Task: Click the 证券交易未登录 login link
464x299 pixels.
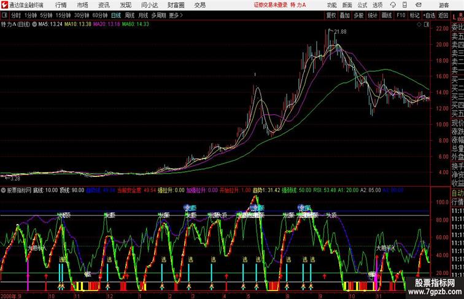Action: coord(271,5)
